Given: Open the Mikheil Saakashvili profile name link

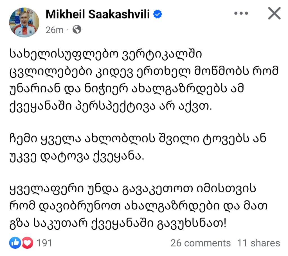Looking at the screenshot, I should pyautogui.click(x=98, y=15).
